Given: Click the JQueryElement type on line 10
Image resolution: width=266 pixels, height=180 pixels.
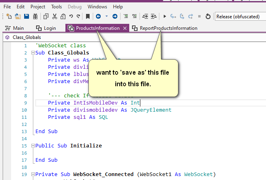Looking at the screenshot, I should pos(151,110).
